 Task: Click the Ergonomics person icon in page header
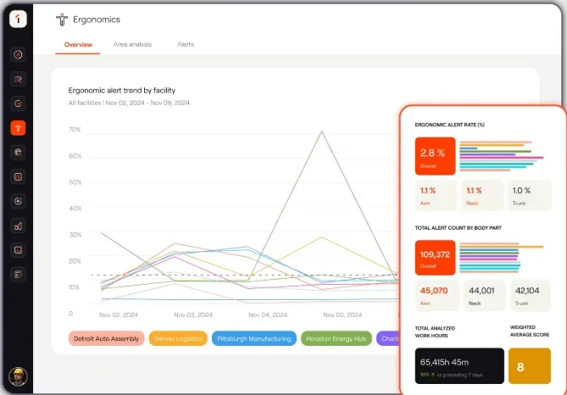point(62,19)
